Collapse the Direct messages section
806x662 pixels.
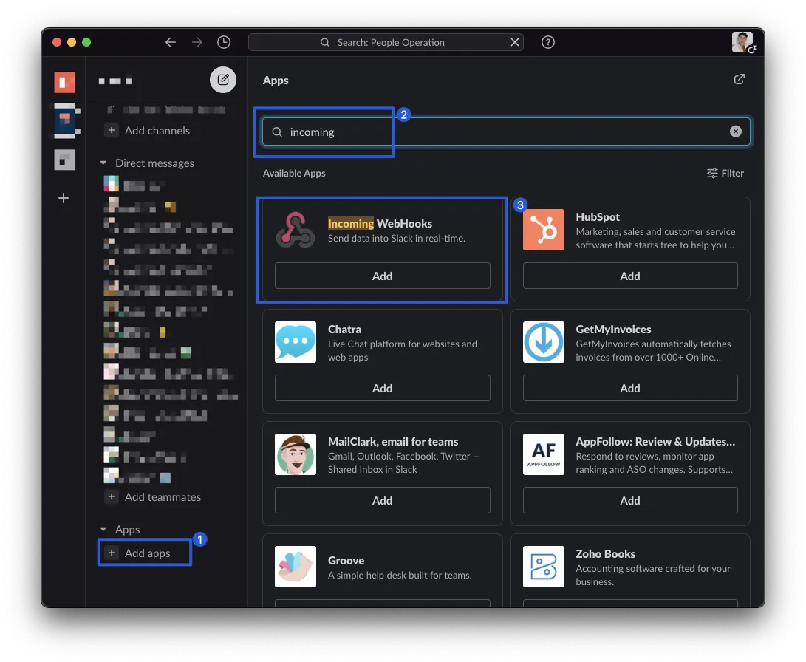[x=103, y=163]
